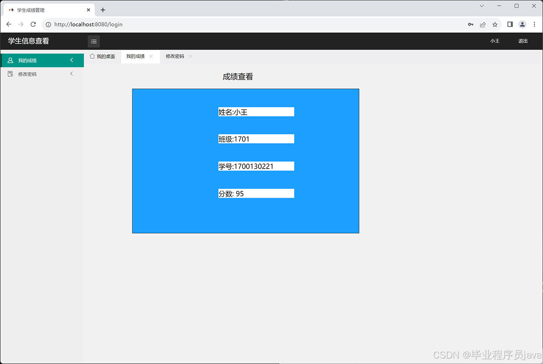This screenshot has height=364, width=543.
Task: Click the address bar URL
Action: [88, 24]
